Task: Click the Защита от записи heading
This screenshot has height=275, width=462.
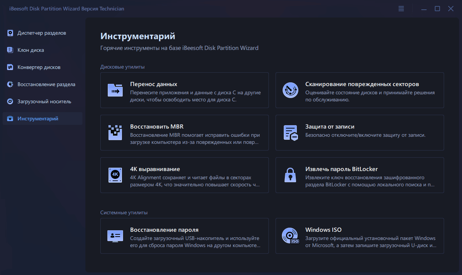Action: point(330,127)
